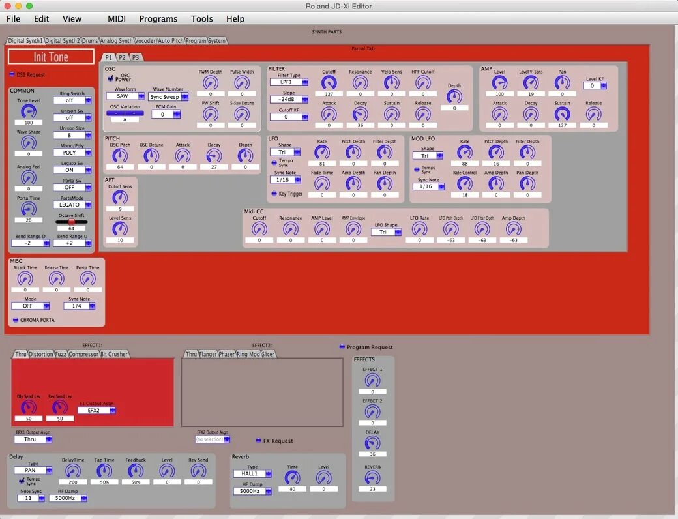Click the Octave Shift slider
This screenshot has height=519, width=678.
[x=71, y=222]
